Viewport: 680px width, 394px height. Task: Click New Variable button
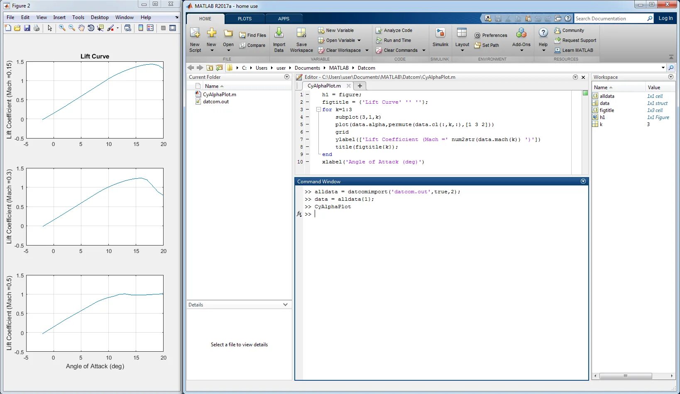click(336, 30)
